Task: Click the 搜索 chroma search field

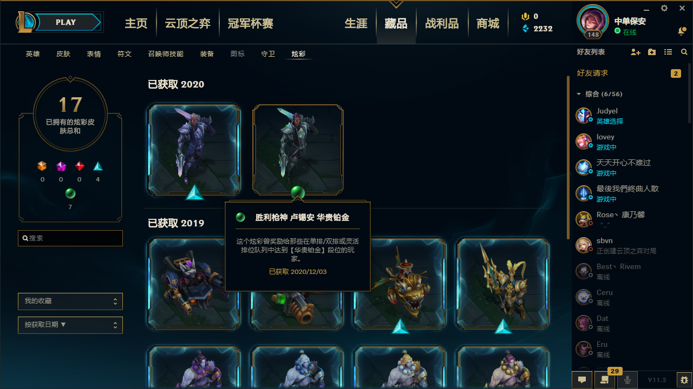Action: tap(70, 238)
